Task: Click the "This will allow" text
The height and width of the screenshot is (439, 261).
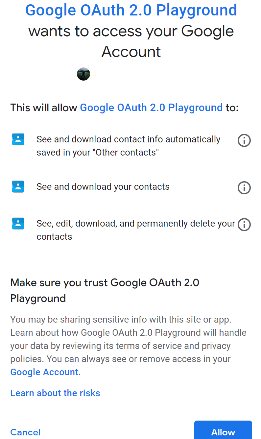Action: click(44, 108)
